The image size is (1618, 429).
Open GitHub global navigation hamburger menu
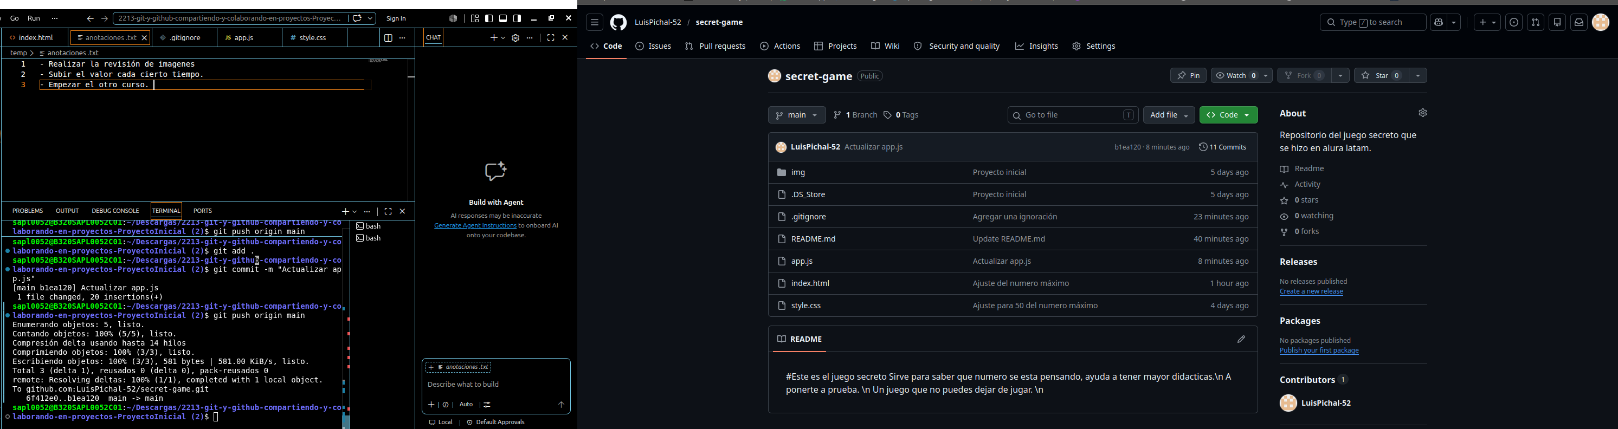coord(594,23)
